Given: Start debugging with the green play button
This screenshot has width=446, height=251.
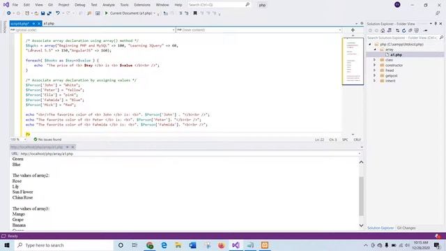Looking at the screenshot, I should click(107, 13).
